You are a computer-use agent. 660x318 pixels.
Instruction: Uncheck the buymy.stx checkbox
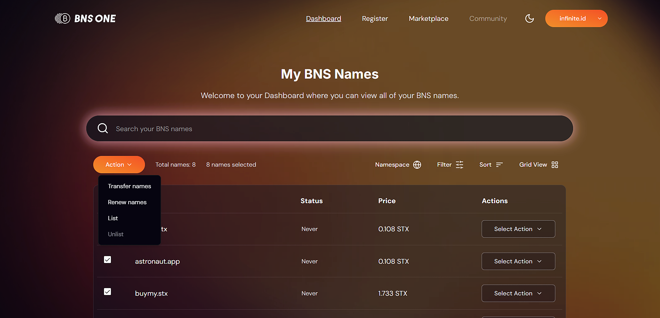(x=107, y=292)
